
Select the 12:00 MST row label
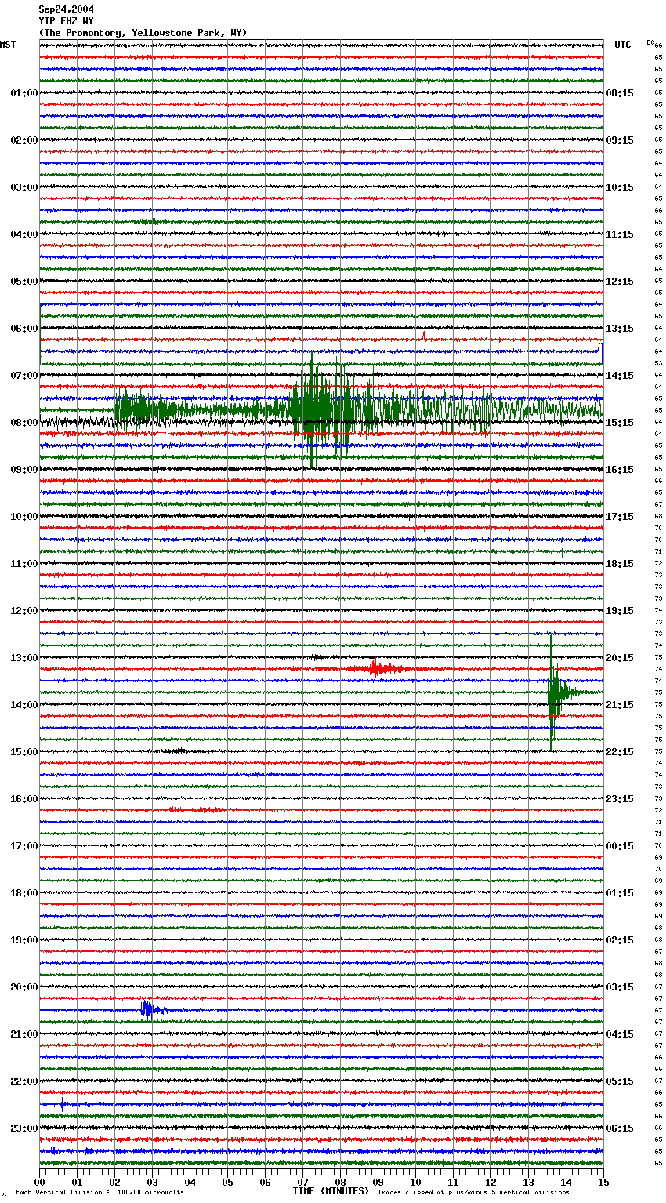point(24,611)
